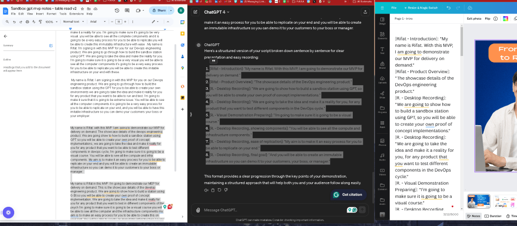Switch to the Notes tab in Canva

tap(474, 216)
